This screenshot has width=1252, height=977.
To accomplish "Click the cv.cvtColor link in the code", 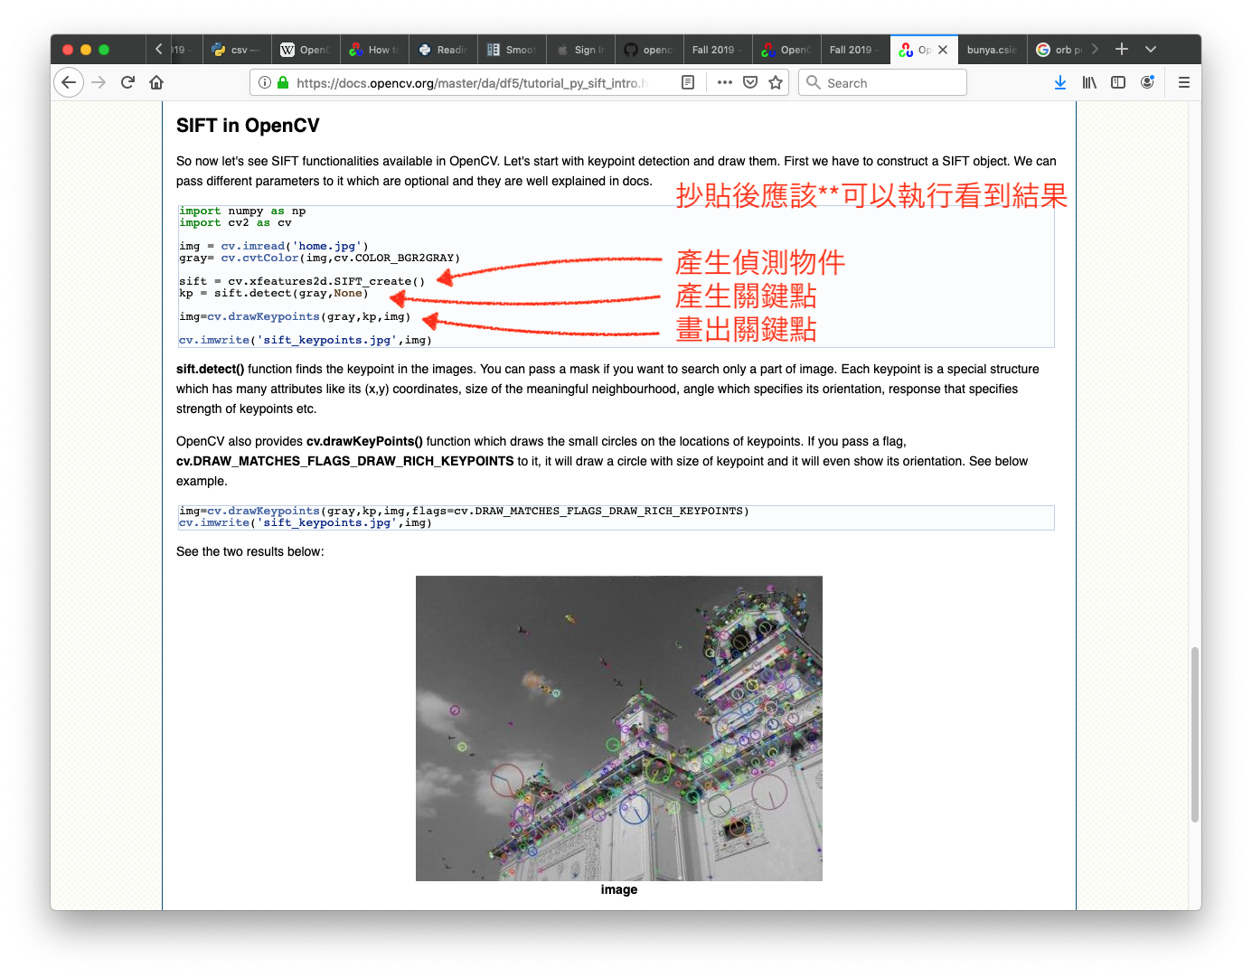I will [259, 258].
